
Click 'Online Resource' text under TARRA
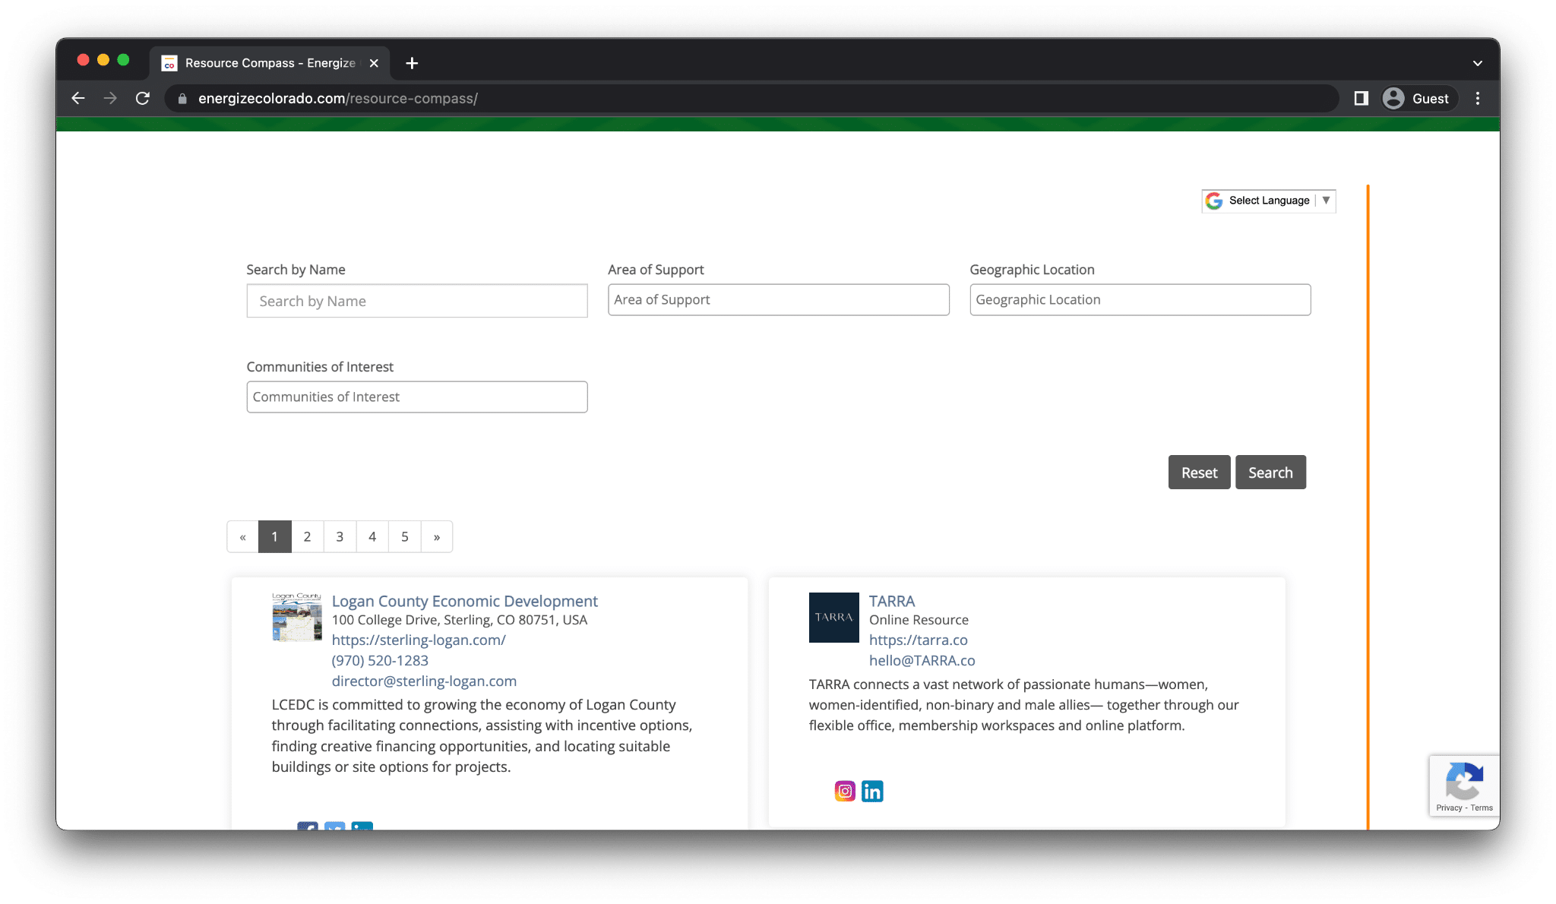[919, 620]
